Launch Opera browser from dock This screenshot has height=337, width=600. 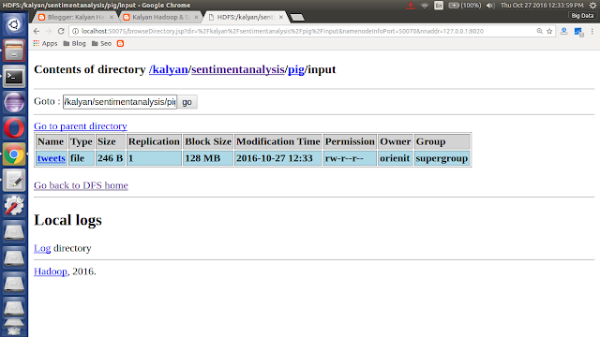(14, 128)
